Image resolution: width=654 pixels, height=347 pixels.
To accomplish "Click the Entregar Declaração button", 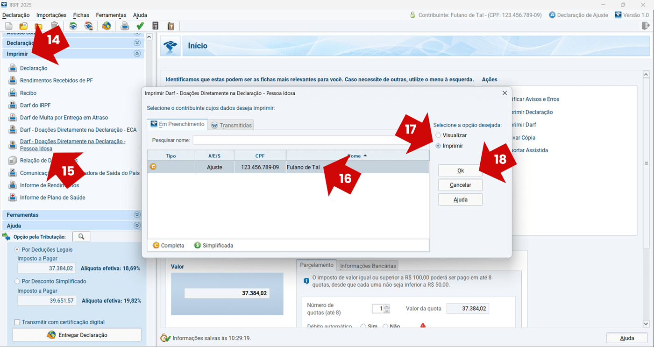I will [x=77, y=335].
